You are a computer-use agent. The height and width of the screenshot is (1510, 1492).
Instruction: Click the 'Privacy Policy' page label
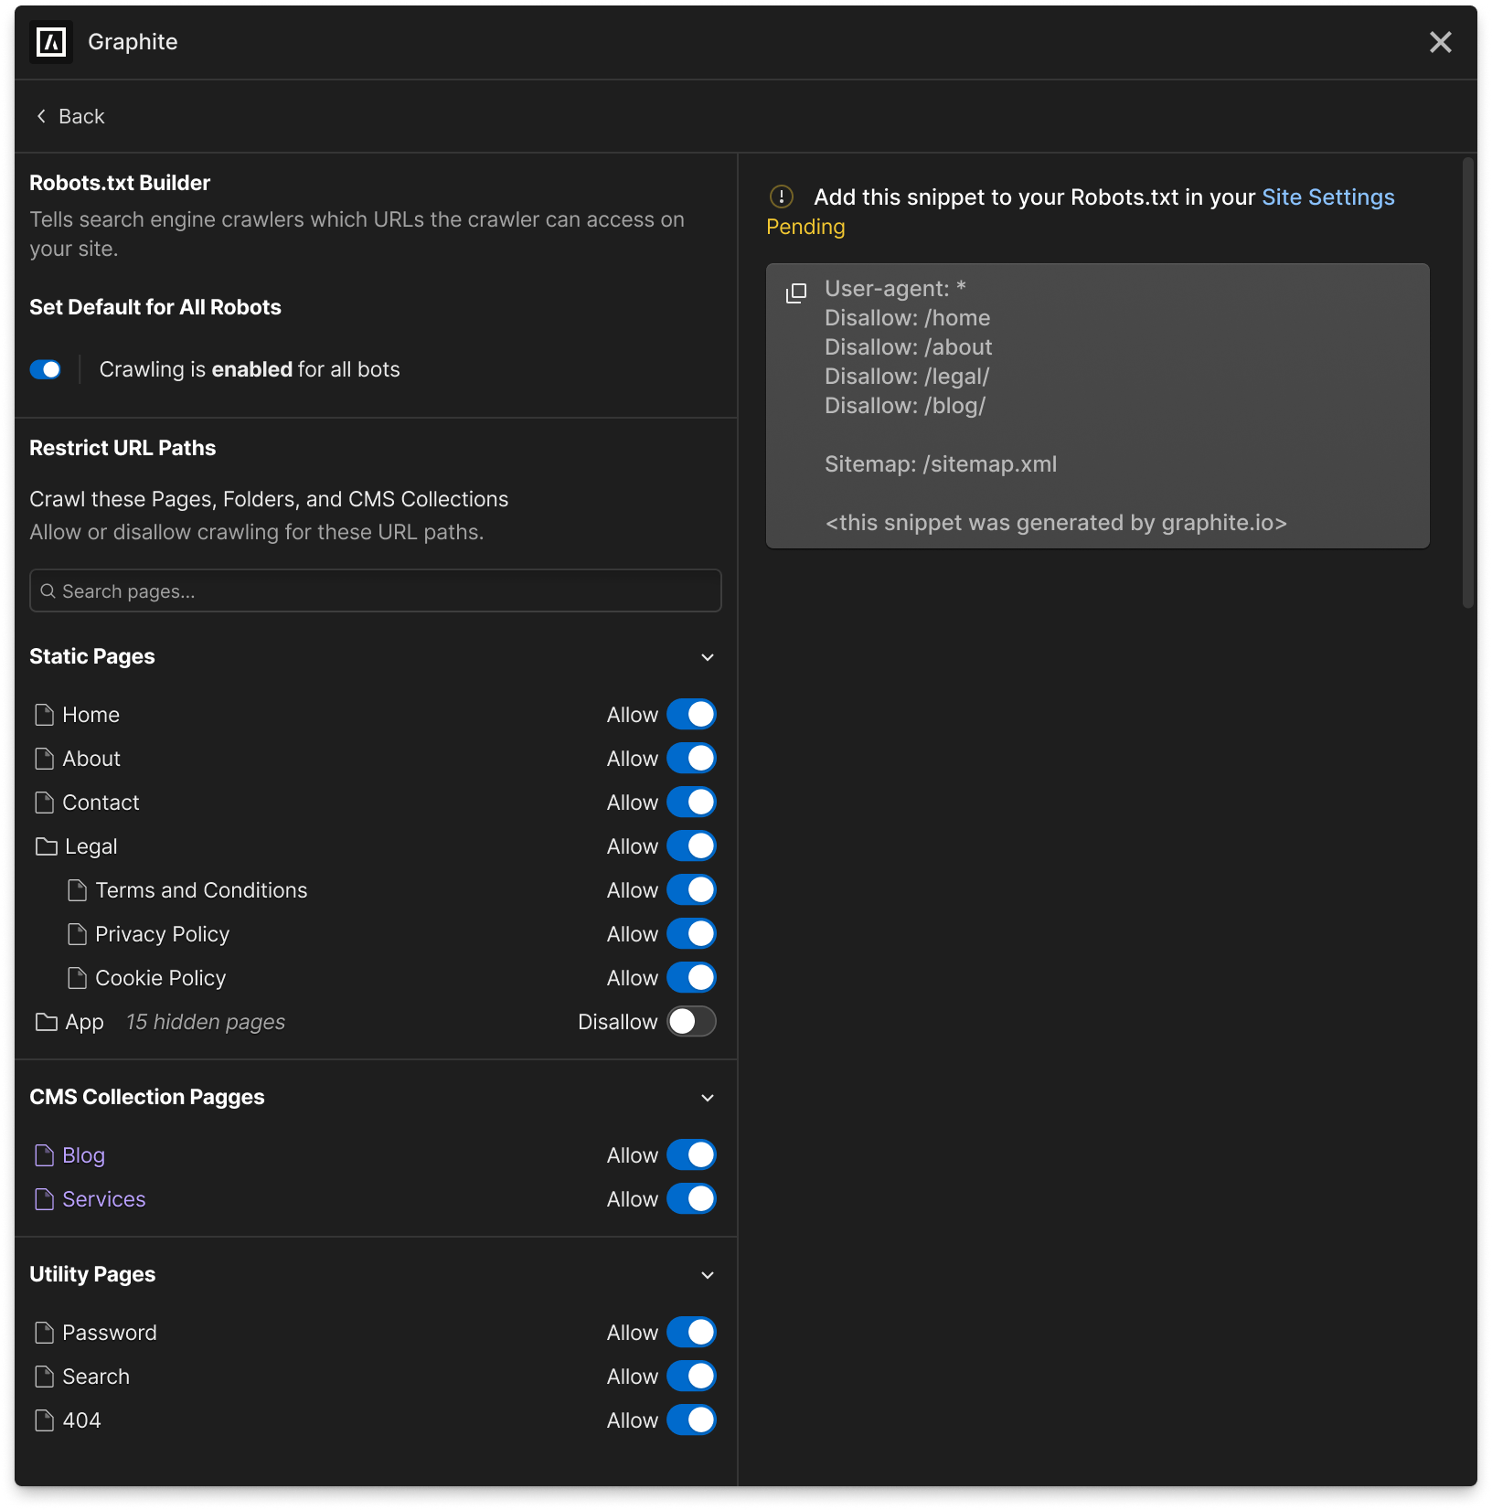pyautogui.click(x=162, y=934)
